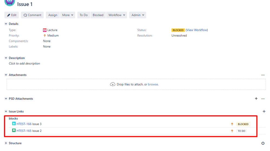The image size is (270, 151).
Task: Open the View Workflow link
Action: click(197, 30)
